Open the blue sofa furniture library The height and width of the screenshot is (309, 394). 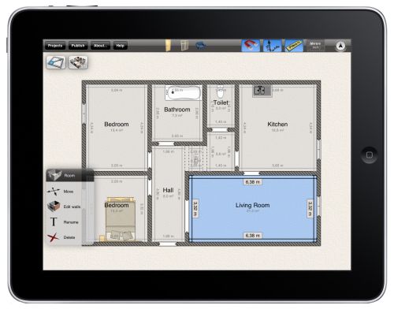pyautogui.click(x=201, y=46)
